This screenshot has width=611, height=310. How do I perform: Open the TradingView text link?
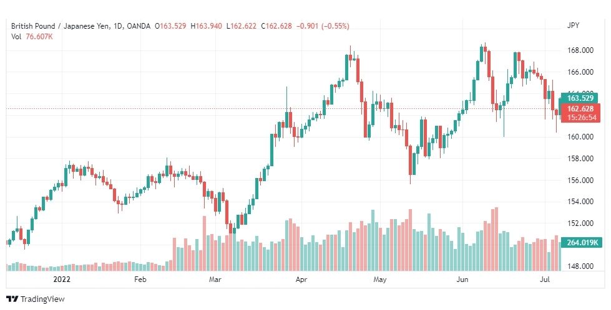click(42, 299)
